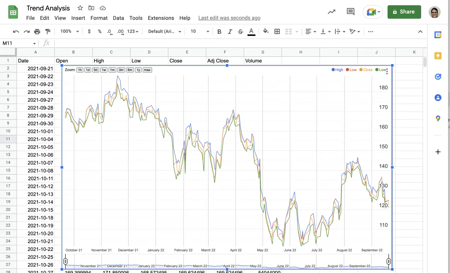Image resolution: width=450 pixels, height=273 pixels.
Task: Decrease decimal places
Action: tap(110, 32)
